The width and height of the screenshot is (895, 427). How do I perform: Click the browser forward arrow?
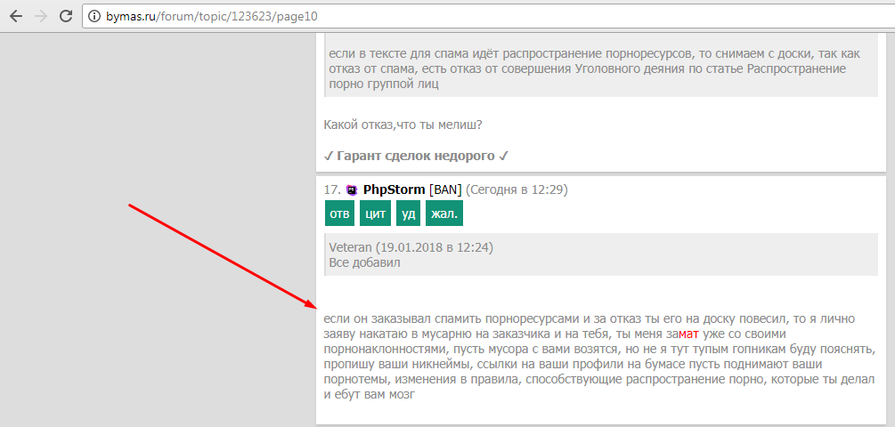40,16
